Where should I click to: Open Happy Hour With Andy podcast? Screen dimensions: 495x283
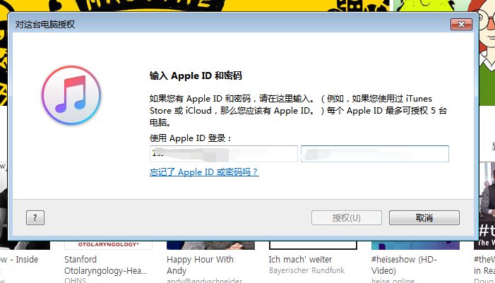tap(200, 265)
